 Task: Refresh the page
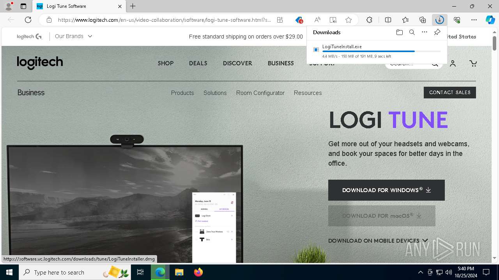28,20
